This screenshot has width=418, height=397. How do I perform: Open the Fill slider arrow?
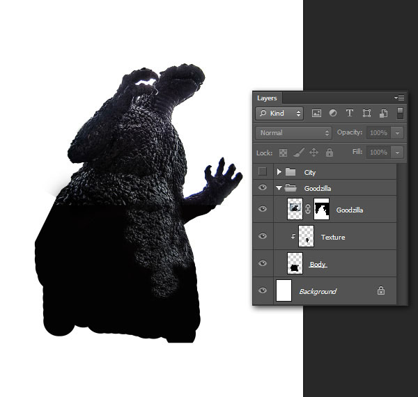[397, 153]
